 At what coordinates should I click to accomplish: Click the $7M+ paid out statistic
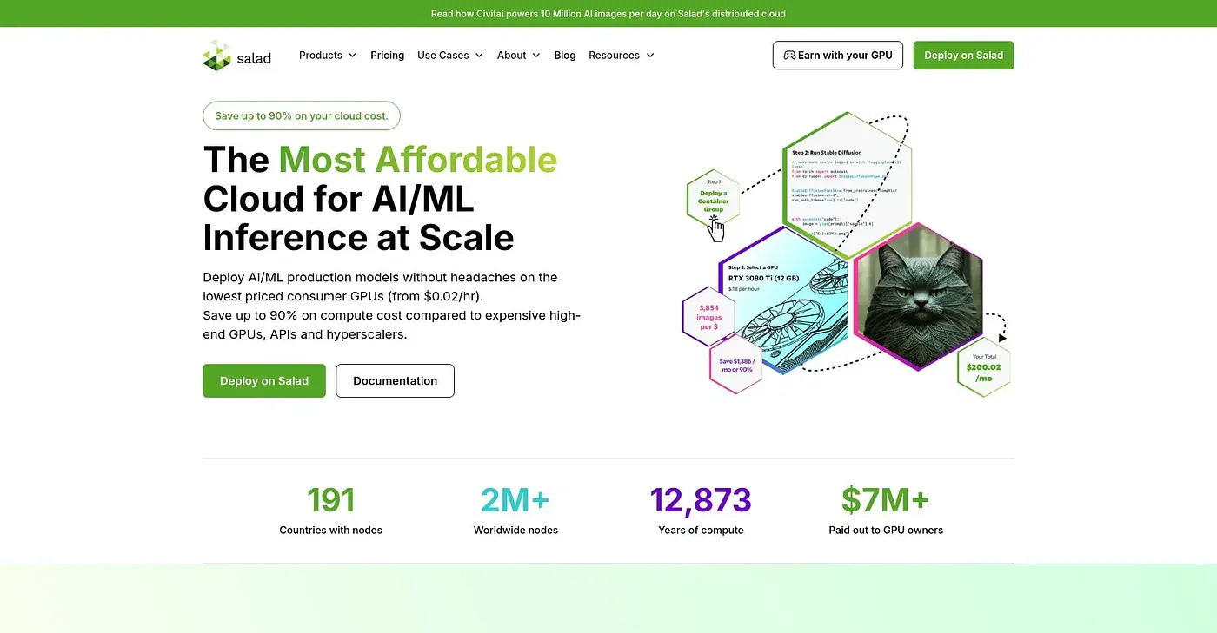pos(886,511)
